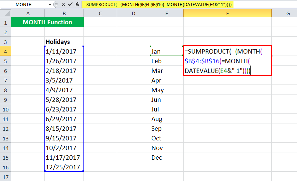Select row 17 header
This screenshot has height=181, width=297.
tap(6, 177)
